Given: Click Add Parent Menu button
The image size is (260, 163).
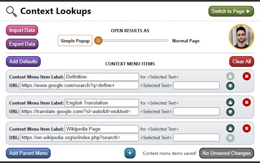Looking at the screenshot, I should 28,153.
